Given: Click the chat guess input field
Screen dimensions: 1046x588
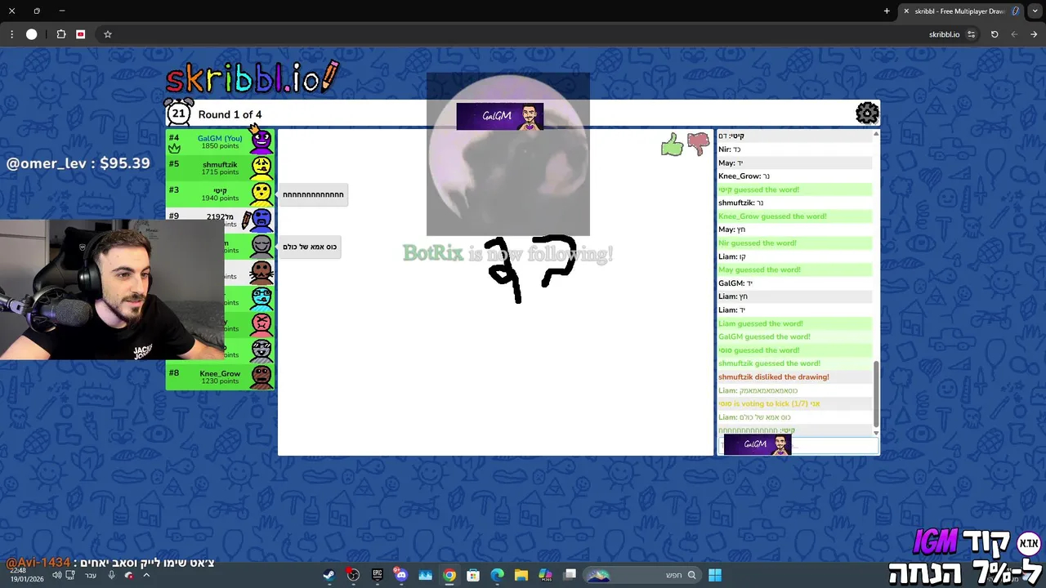Looking at the screenshot, I should pos(798,445).
